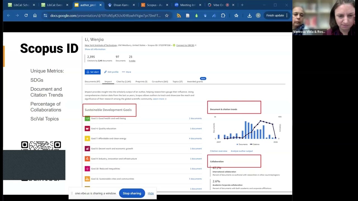
Task: Click the Goal 10 Reduced inequalities icon
Action: pyautogui.click(x=87, y=169)
